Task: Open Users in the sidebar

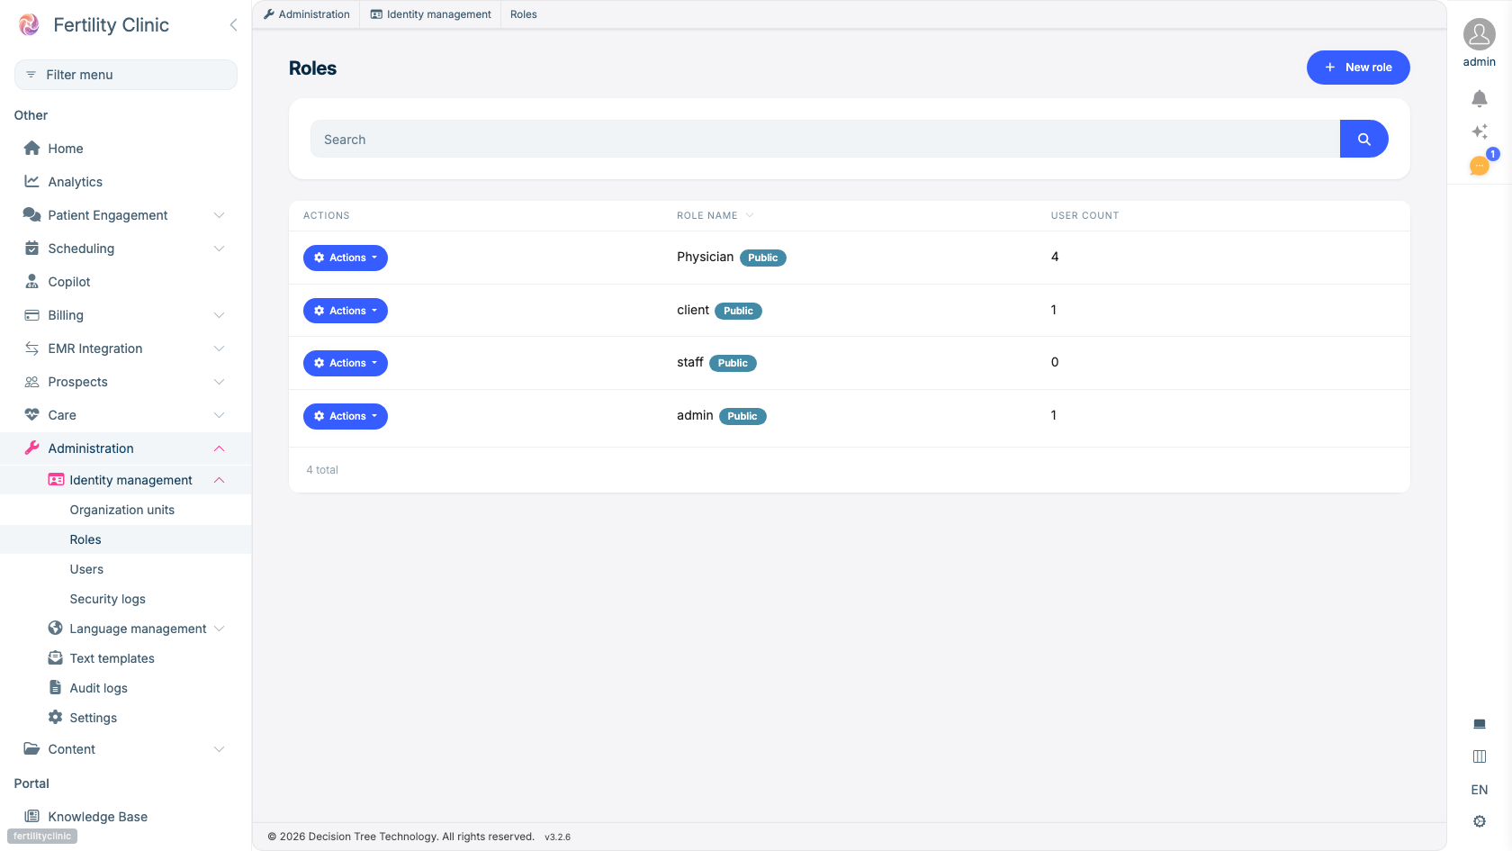Action: [x=86, y=569]
